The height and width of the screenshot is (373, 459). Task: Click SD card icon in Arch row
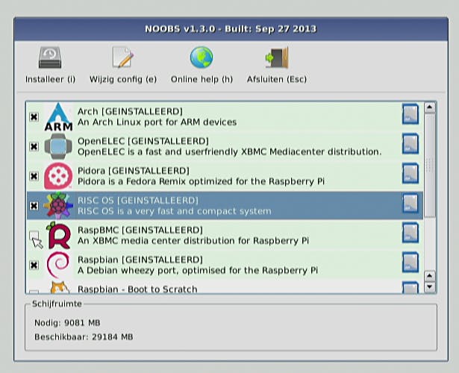(410, 114)
